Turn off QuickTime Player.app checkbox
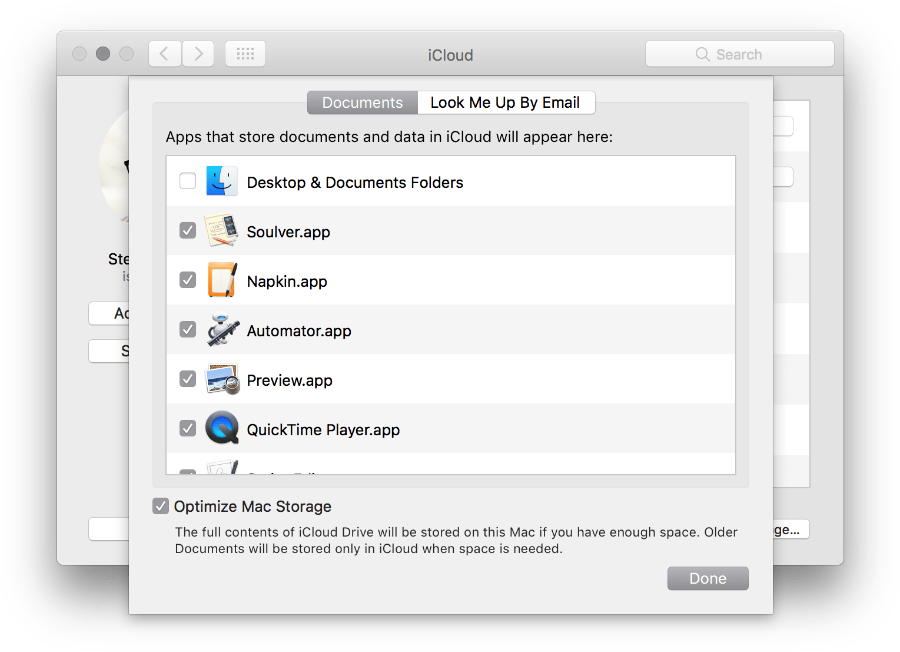 [188, 428]
